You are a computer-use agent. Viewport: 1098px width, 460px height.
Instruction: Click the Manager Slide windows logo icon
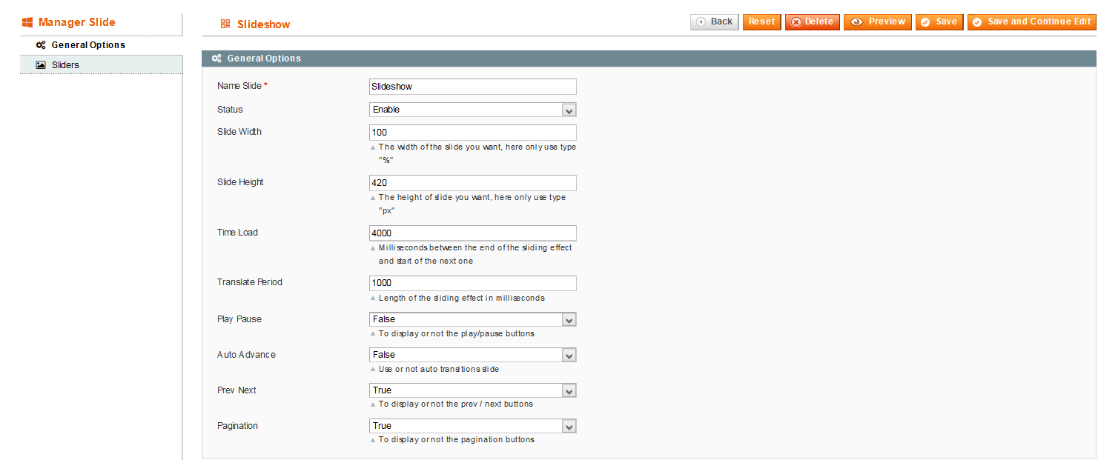pyautogui.click(x=27, y=22)
